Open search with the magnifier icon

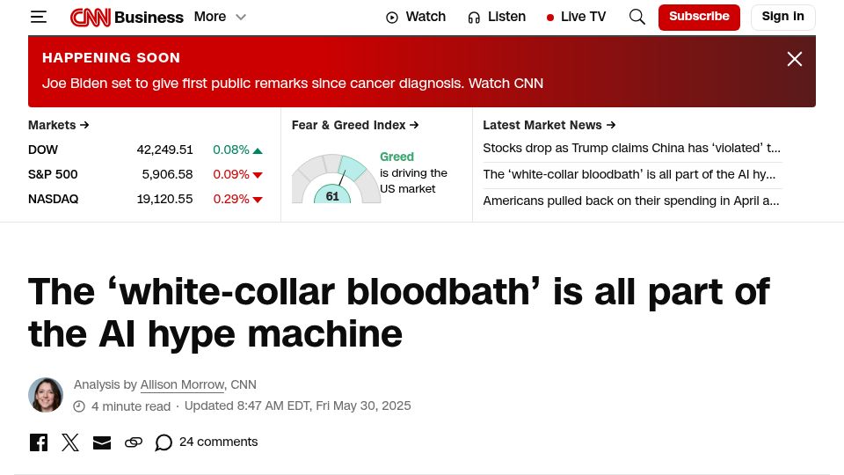point(637,17)
